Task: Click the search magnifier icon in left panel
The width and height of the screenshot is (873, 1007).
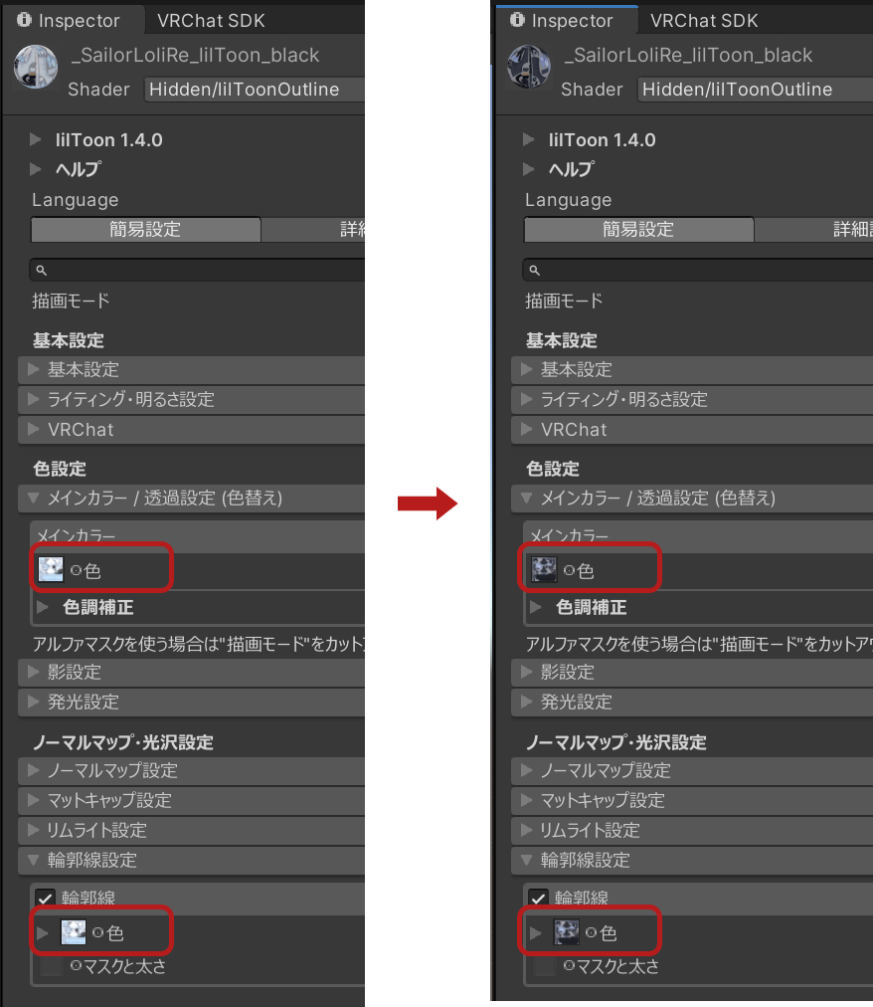Action: coord(41,271)
